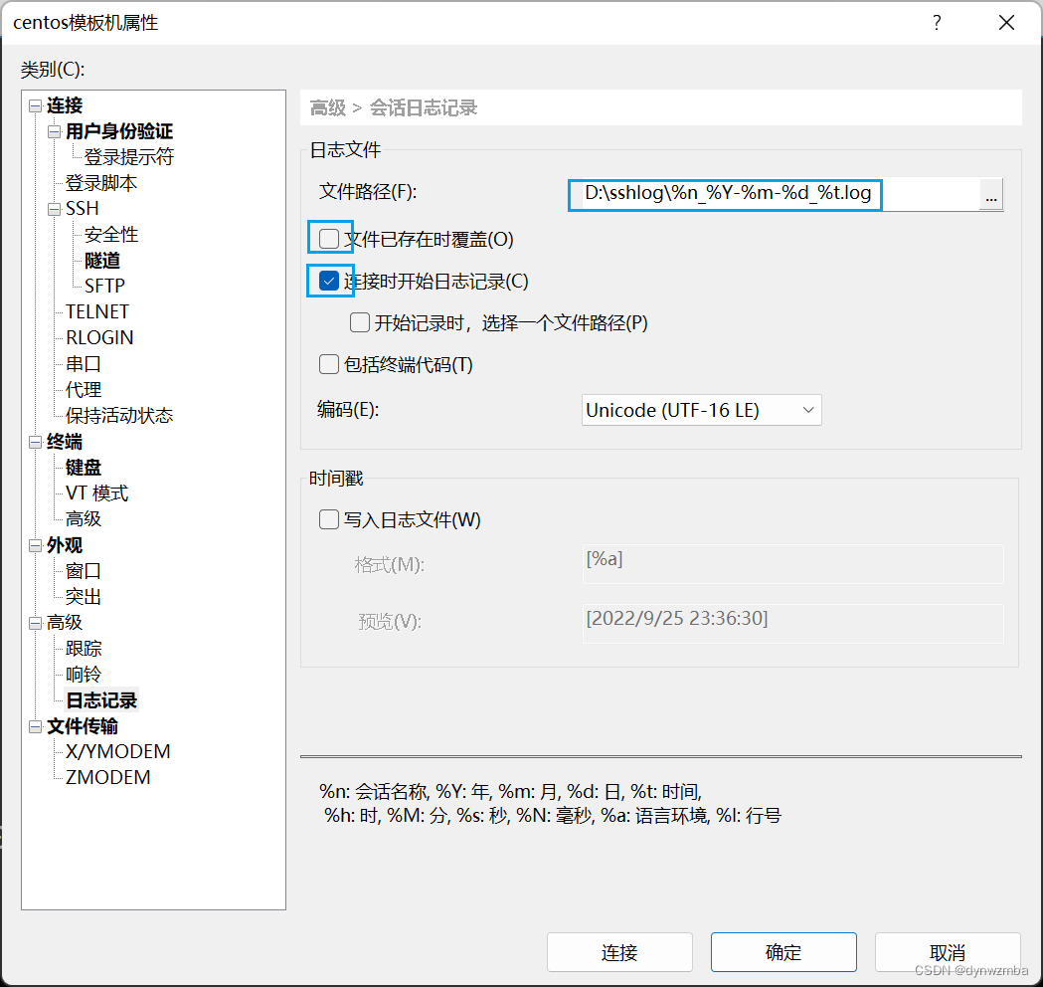Screen dimensions: 1043x987
Task: Collapse the 文件传输 tree node
Action: click(x=35, y=726)
